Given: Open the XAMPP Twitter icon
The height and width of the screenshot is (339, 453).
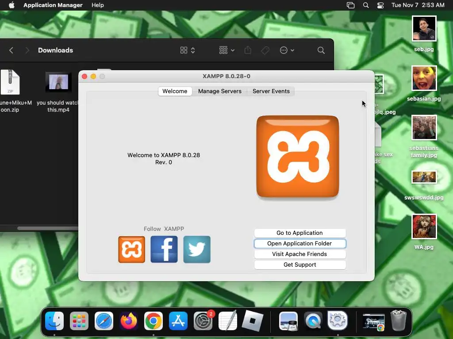Looking at the screenshot, I should (x=197, y=249).
